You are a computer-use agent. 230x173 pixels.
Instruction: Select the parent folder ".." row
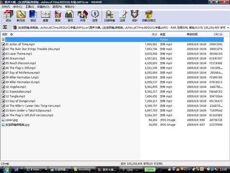point(112,40)
